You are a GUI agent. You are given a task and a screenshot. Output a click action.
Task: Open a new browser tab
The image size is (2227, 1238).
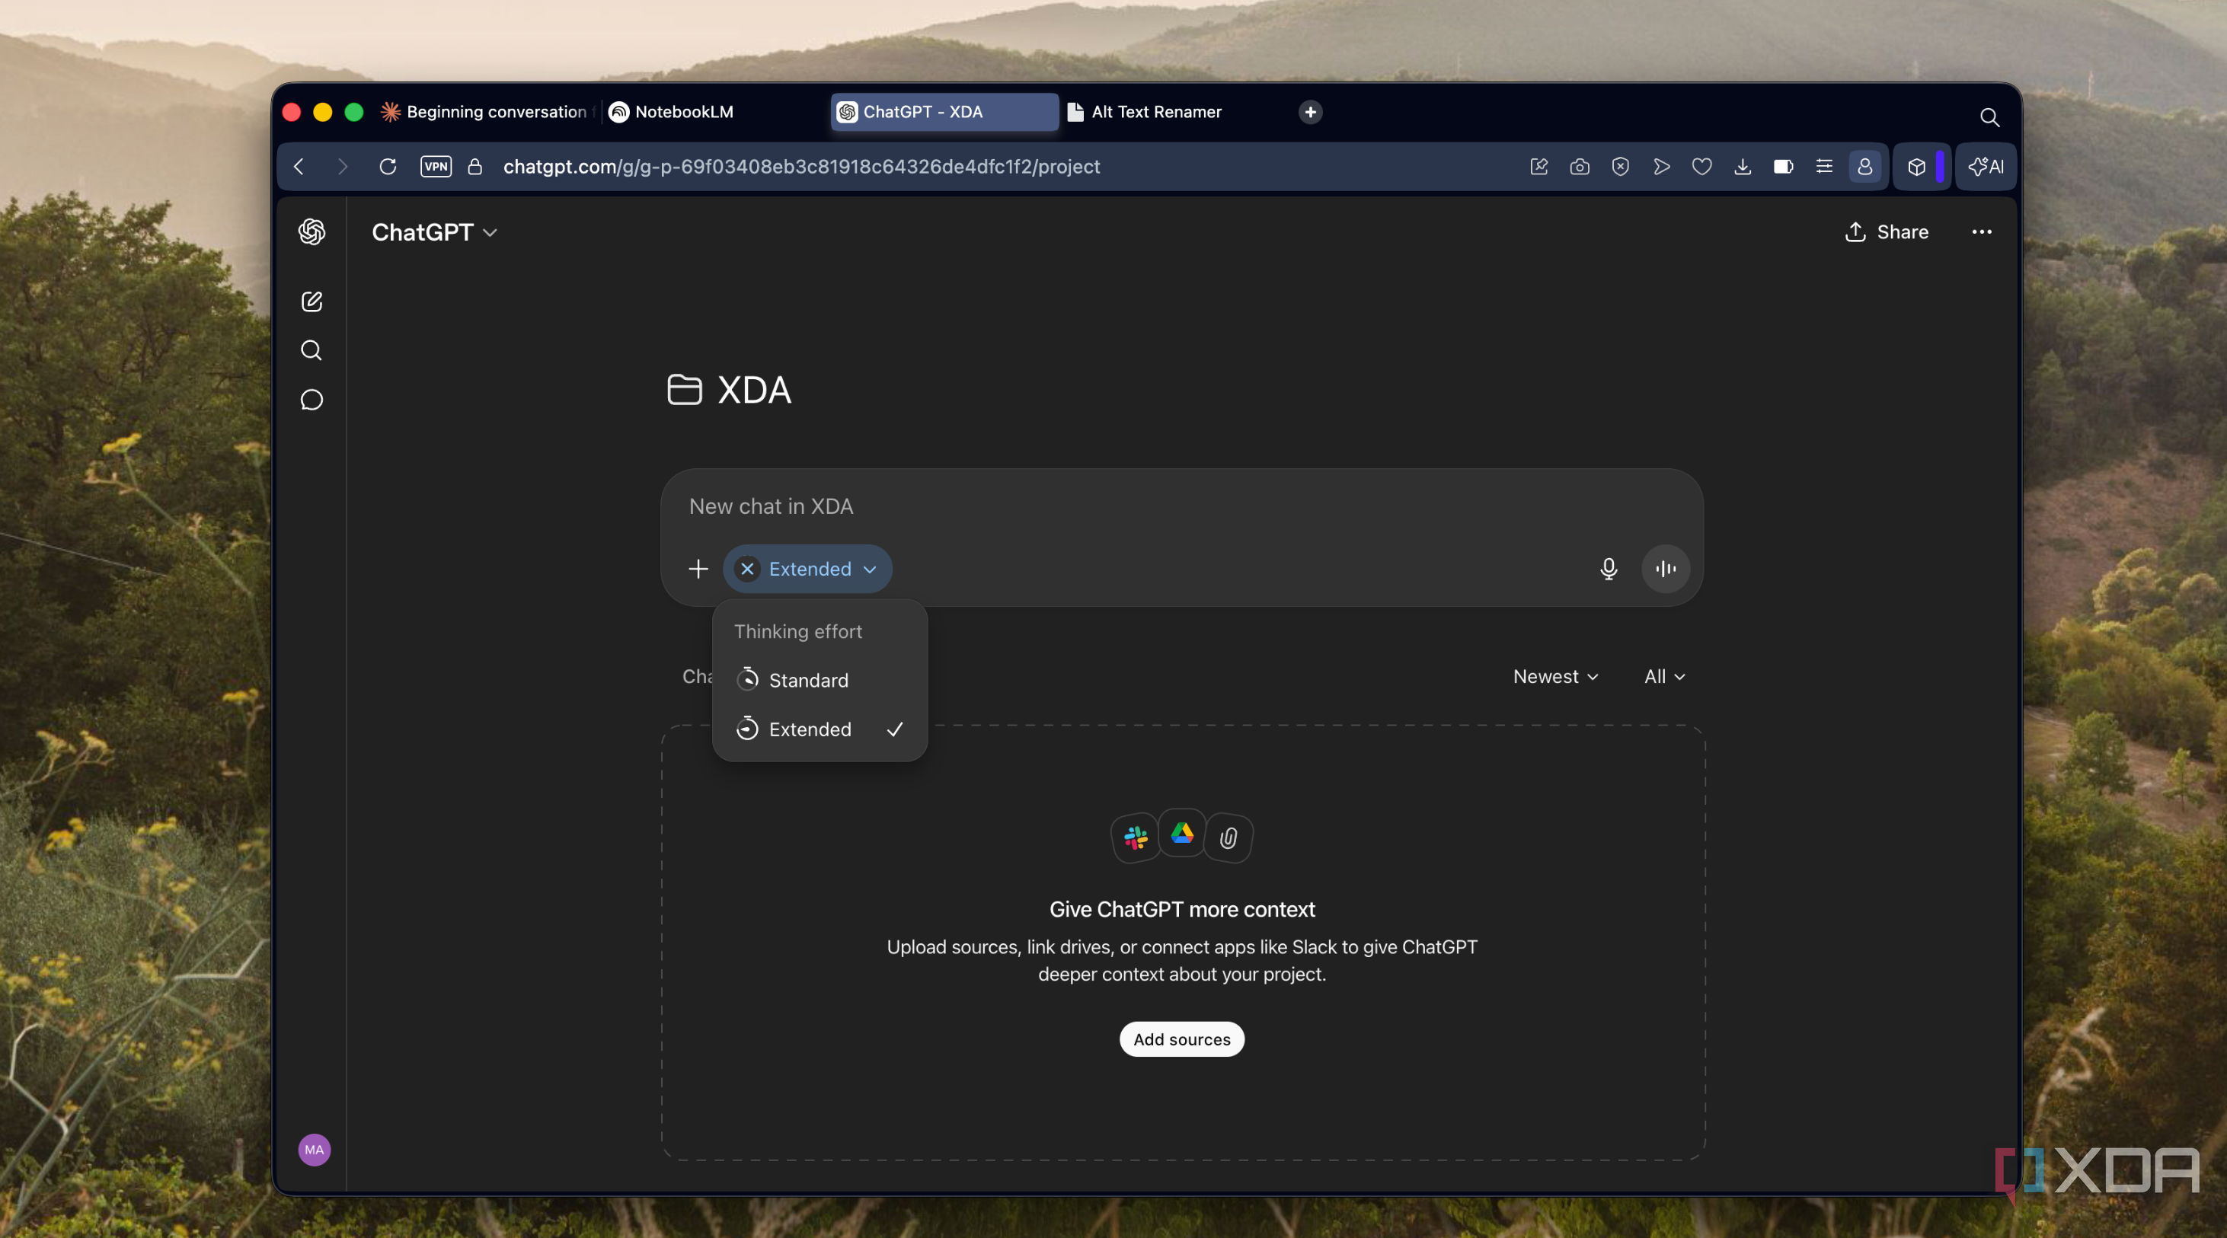click(1310, 113)
